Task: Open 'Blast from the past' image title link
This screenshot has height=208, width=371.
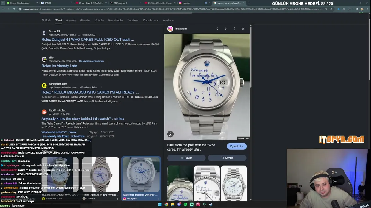Action: tap(191, 147)
